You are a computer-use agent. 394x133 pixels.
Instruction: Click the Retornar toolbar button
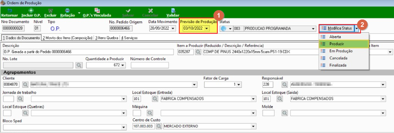click(x=9, y=13)
